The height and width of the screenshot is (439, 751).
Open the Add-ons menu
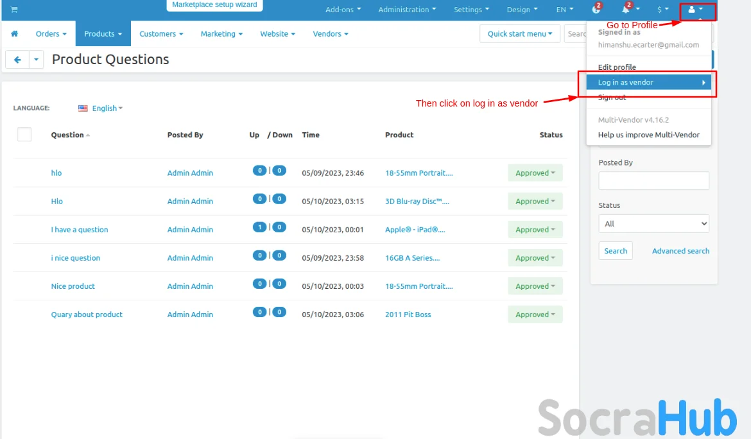tap(343, 10)
